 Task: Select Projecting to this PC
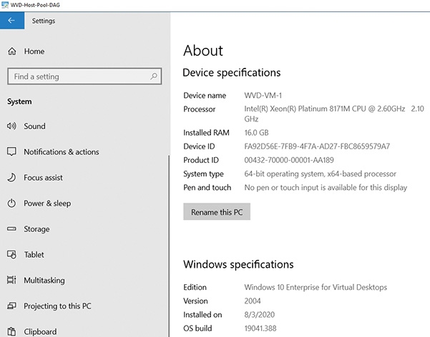pos(57,306)
